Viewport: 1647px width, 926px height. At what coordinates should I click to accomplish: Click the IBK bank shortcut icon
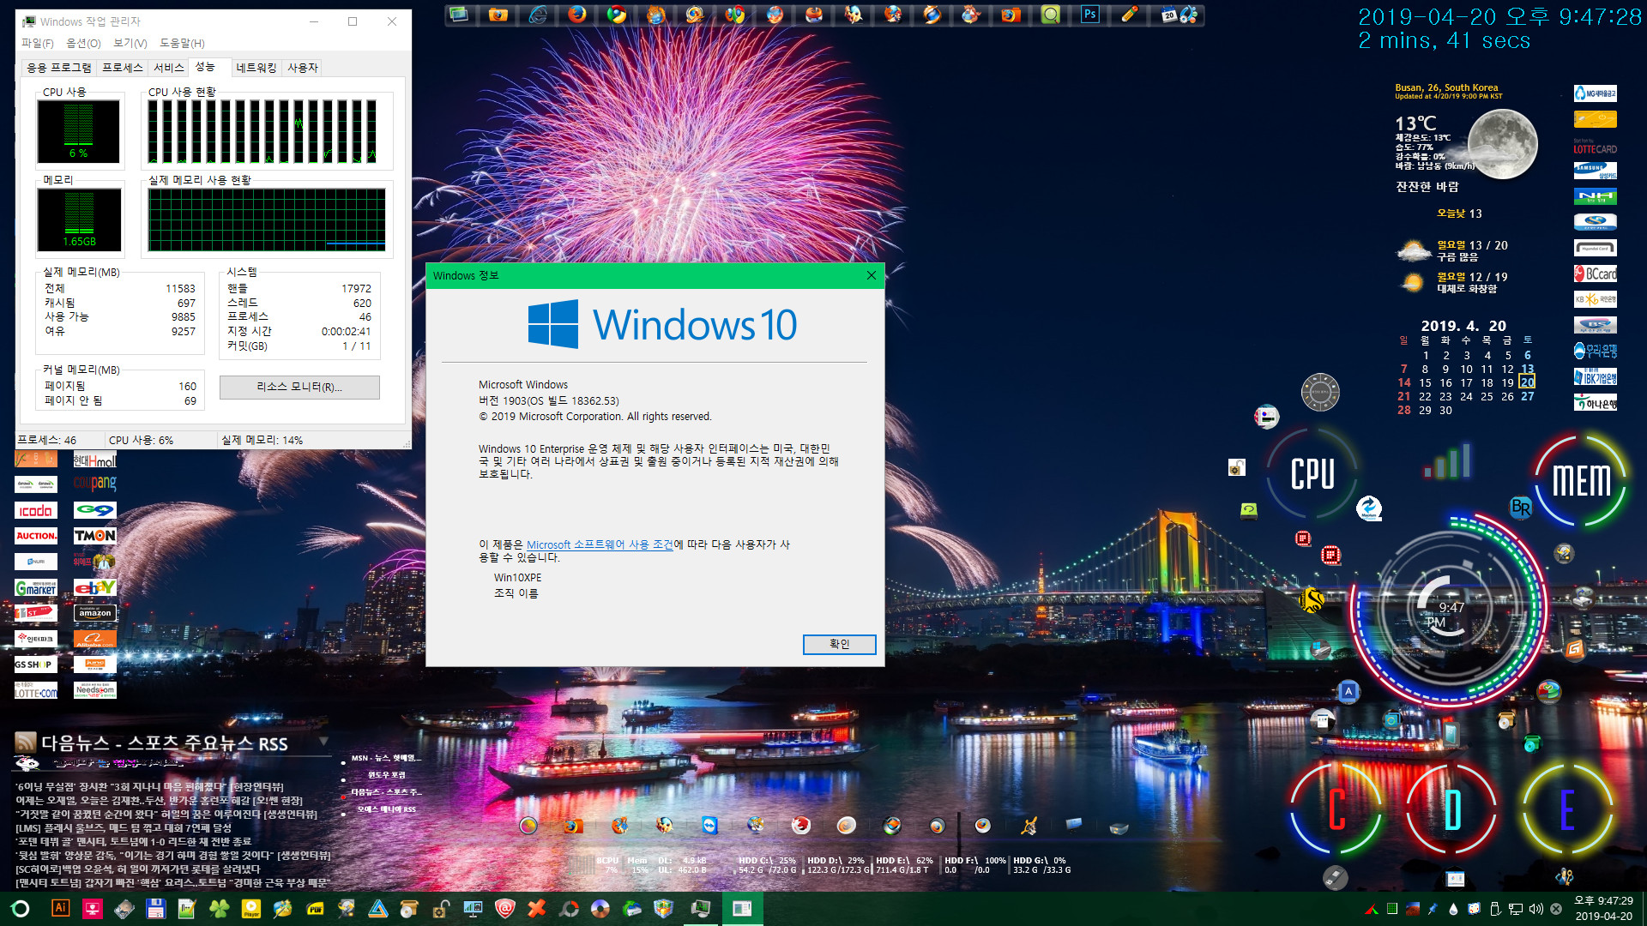(1595, 376)
